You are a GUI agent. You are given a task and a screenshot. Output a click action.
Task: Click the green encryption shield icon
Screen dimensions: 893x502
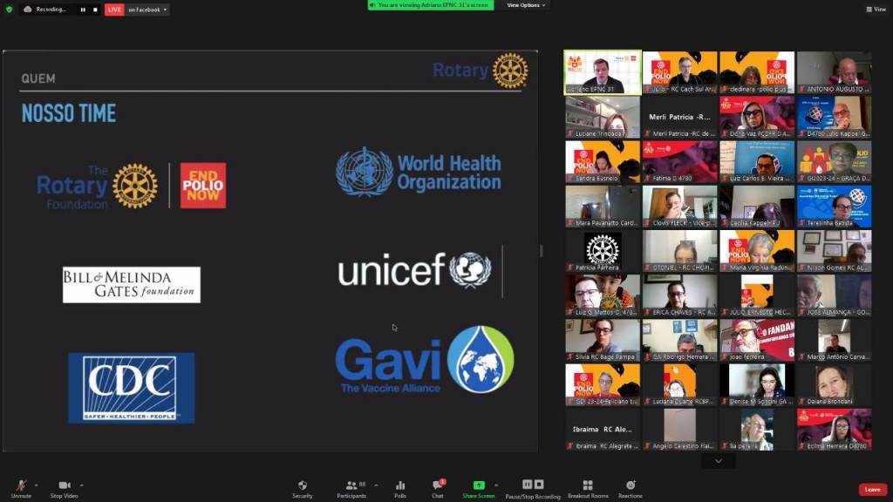coord(10,10)
